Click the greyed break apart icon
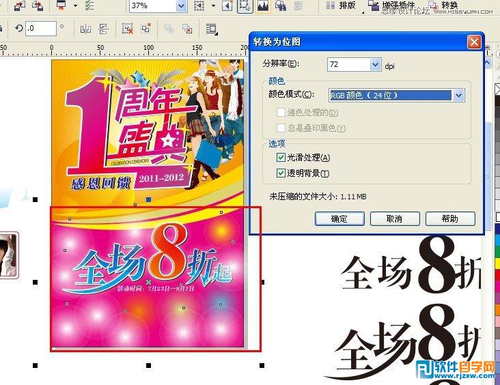Viewport: 500px width, 385px height. coord(187,29)
